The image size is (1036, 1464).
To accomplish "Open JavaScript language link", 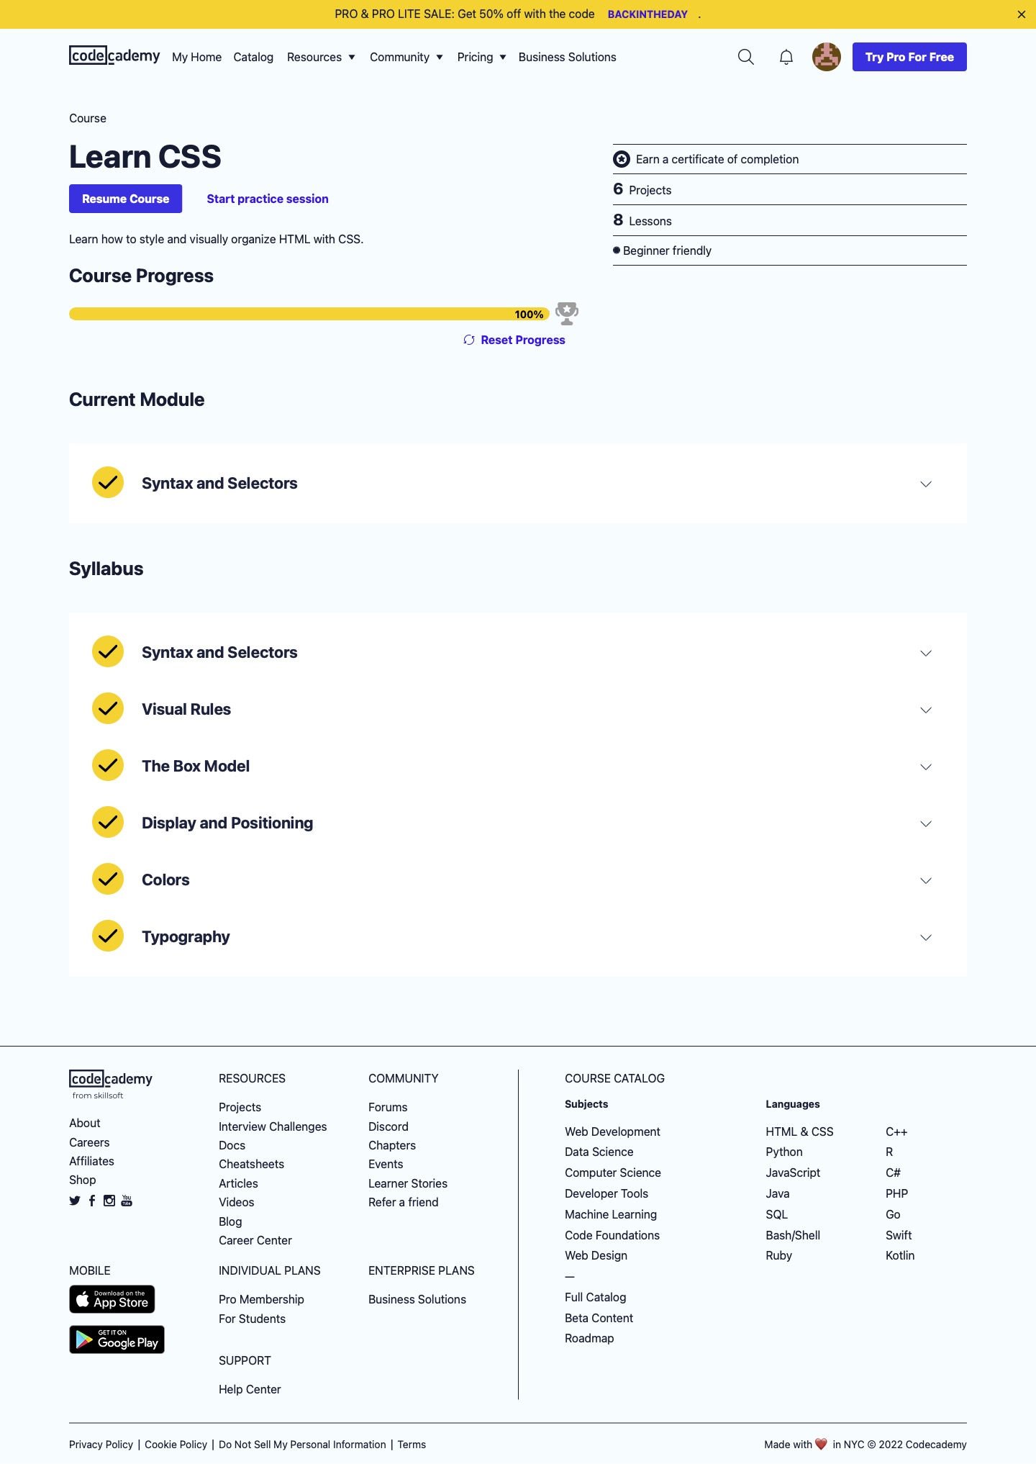I will pyautogui.click(x=793, y=1172).
